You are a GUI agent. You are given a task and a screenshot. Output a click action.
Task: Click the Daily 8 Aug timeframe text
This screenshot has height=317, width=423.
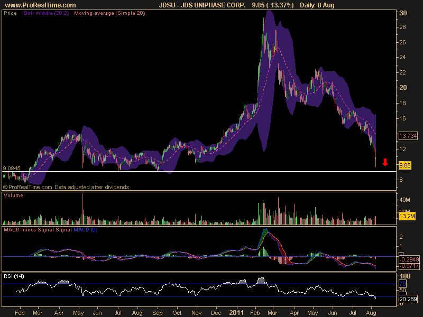tap(317, 5)
